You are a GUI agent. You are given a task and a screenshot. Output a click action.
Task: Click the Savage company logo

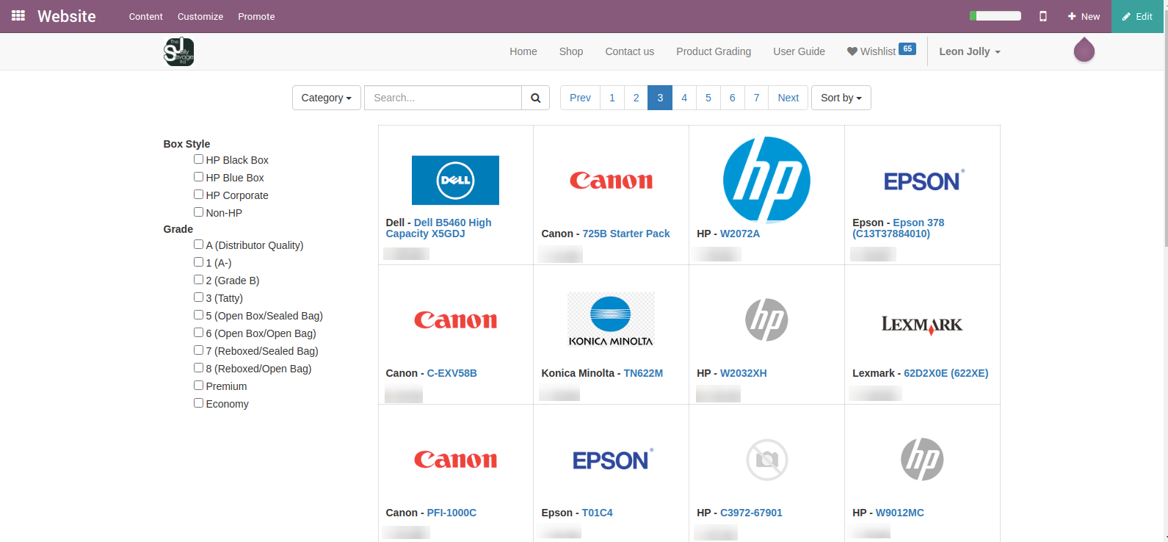(178, 52)
